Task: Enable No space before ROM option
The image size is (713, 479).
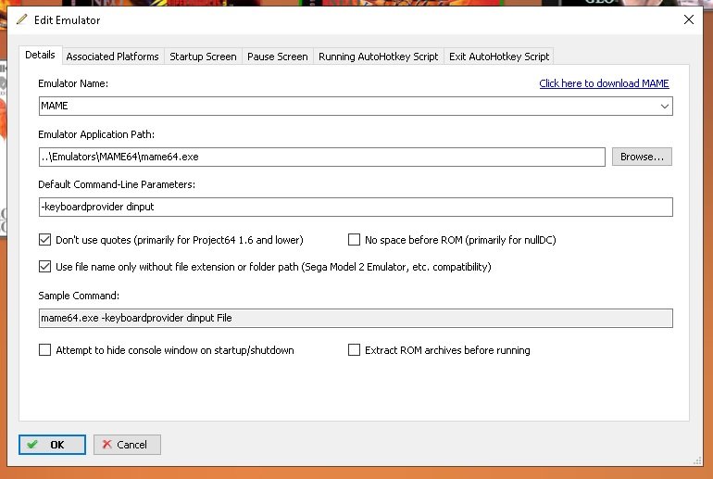Action: [354, 240]
